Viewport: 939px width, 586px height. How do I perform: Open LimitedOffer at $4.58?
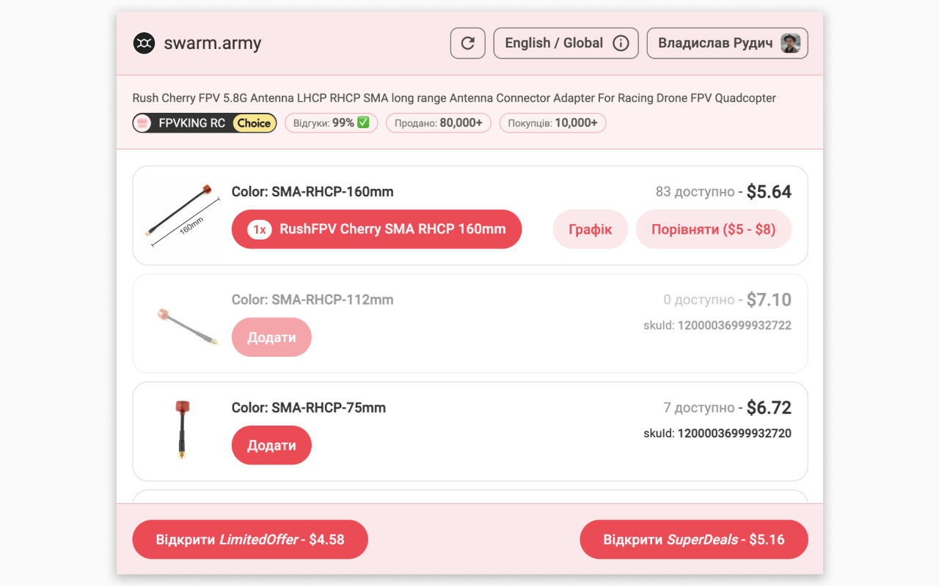click(x=249, y=539)
